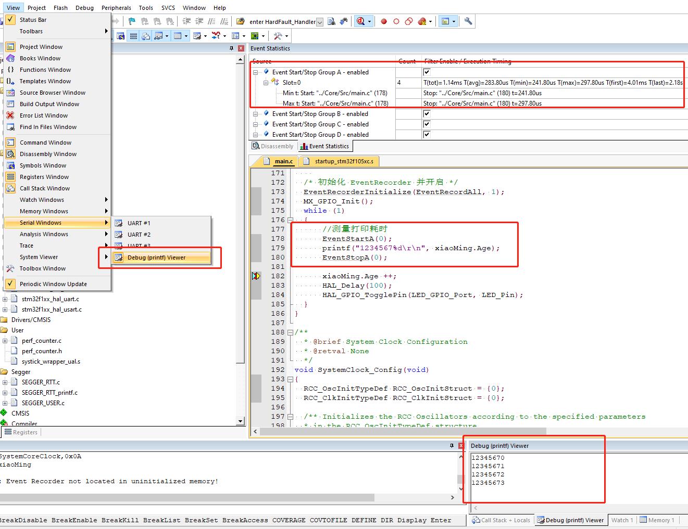Select Debug (printf) Viewer menu item
The height and width of the screenshot is (529, 688).
(161, 257)
